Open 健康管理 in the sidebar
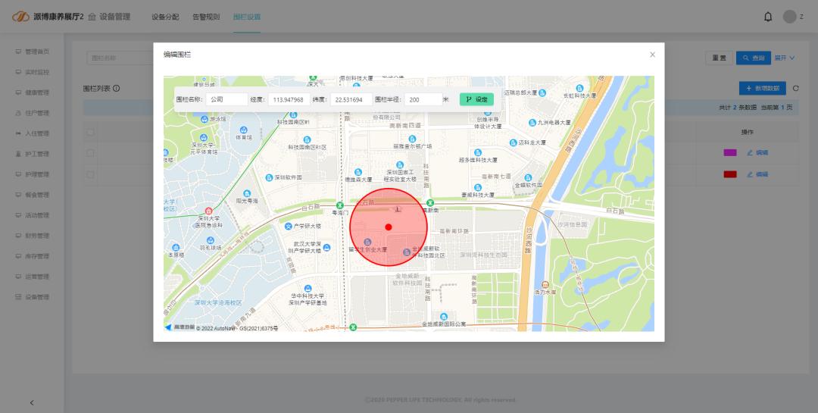Screen dimensions: 818x413 (x=33, y=92)
